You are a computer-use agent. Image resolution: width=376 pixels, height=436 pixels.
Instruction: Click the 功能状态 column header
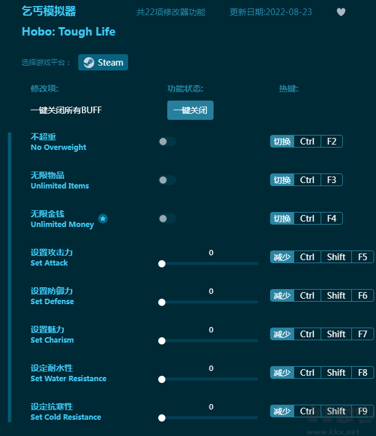185,89
